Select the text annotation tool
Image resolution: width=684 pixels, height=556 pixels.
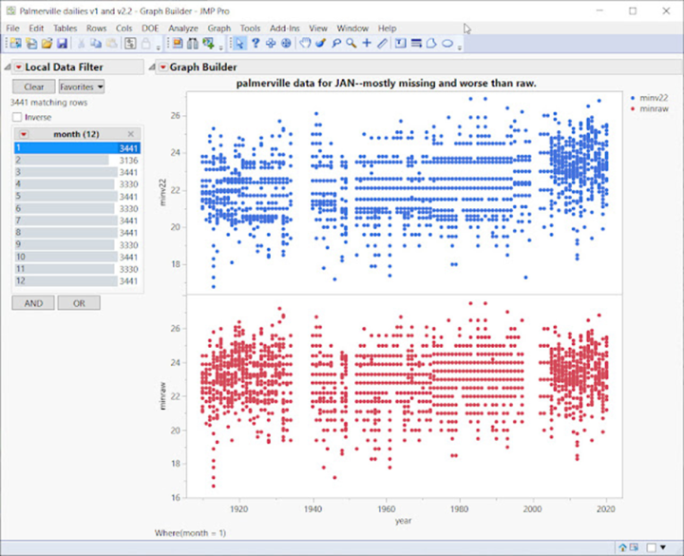point(400,44)
